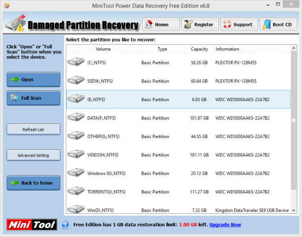Open Advanced Setting
The height and width of the screenshot is (237, 302).
[x=33, y=155]
